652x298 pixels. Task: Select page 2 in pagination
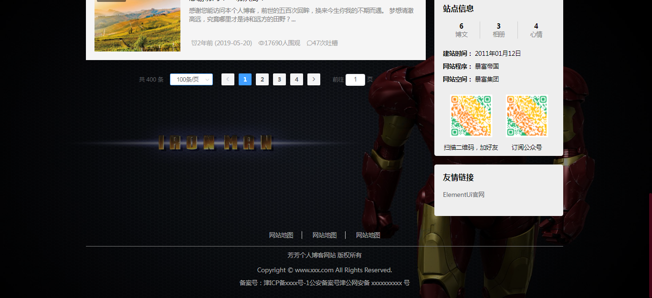(x=262, y=80)
